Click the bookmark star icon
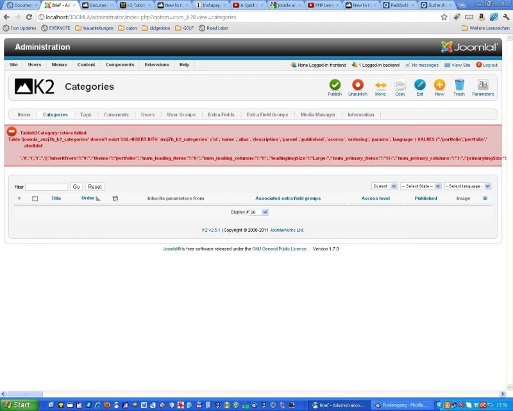 click(444, 17)
